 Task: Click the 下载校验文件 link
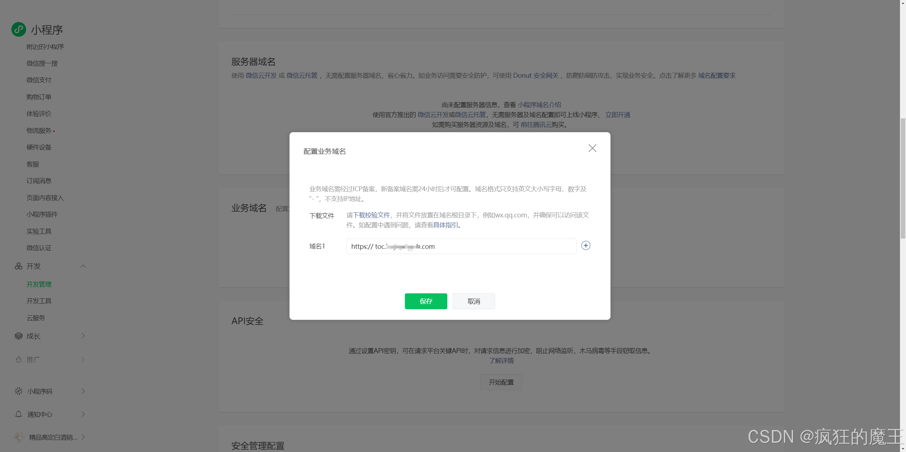372,215
